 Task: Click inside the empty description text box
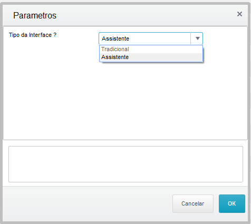[x=125, y=164]
